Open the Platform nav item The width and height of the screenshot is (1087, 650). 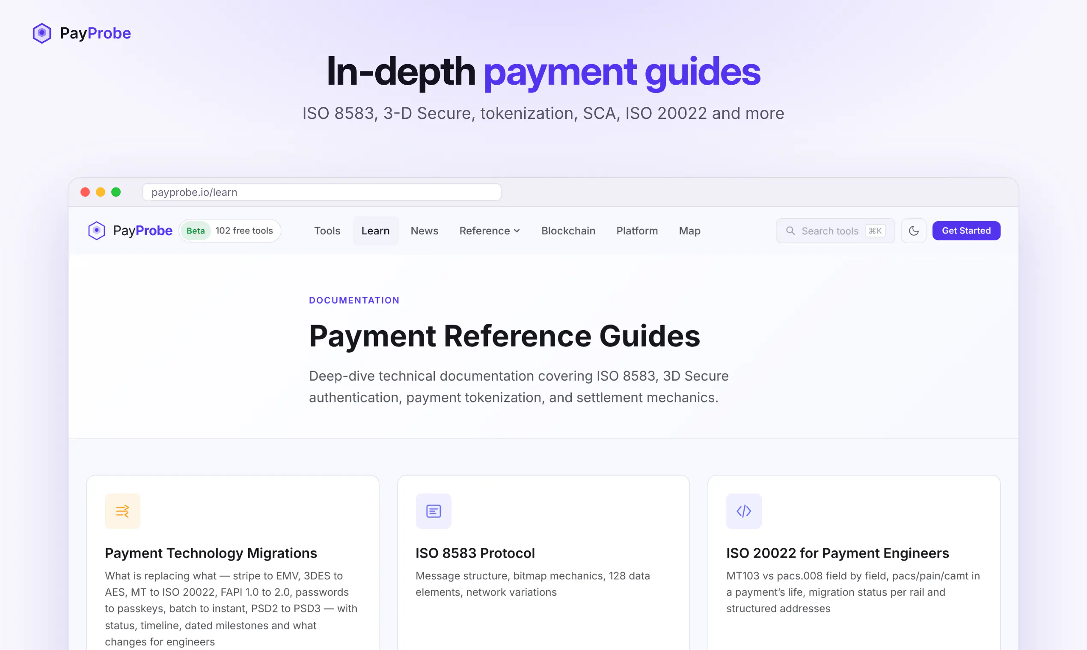tap(637, 230)
